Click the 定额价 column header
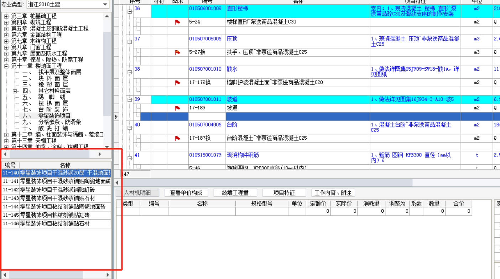 [x=318, y=203]
